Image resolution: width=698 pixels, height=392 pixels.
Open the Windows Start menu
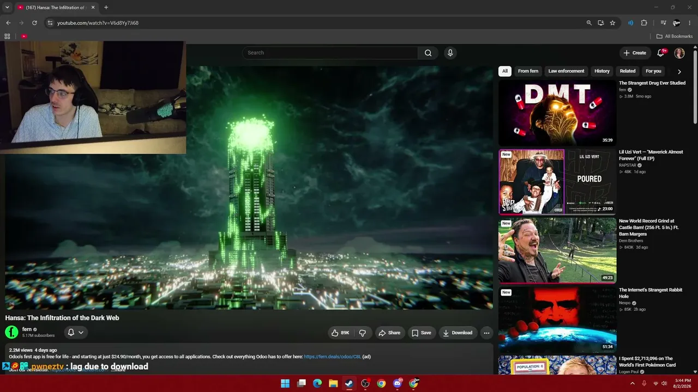(285, 383)
